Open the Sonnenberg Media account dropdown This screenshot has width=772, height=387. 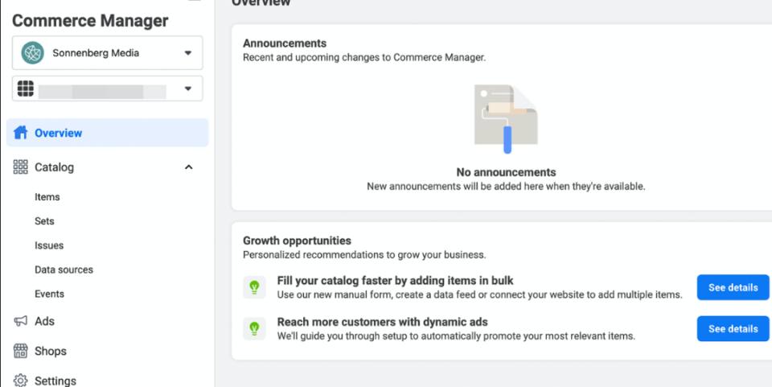188,52
